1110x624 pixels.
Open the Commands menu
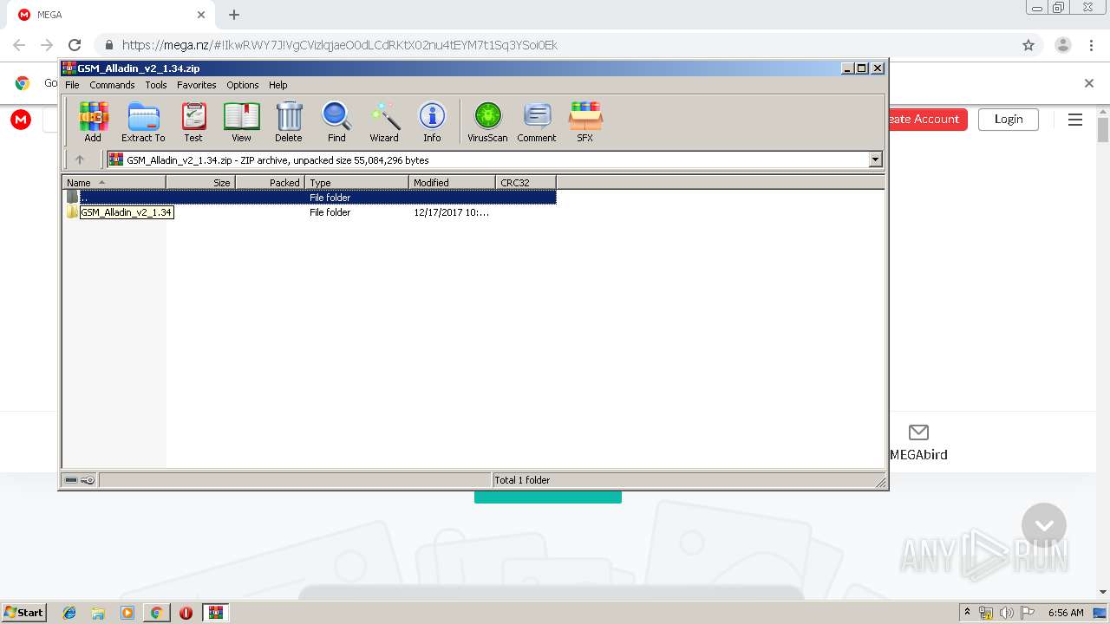pyautogui.click(x=112, y=85)
